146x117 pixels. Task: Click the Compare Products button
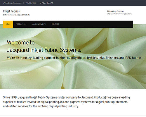pyautogui.click(x=18, y=71)
